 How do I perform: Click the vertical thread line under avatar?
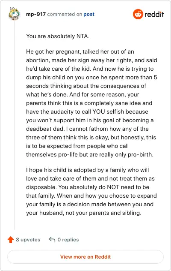[x=14, y=125]
